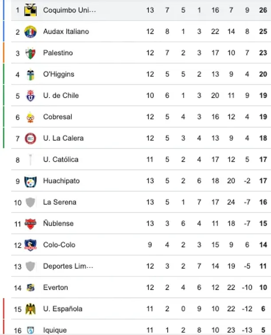Click Everton's -10 goal difference value
Viewport: 271px width, 335px height.
click(x=247, y=288)
